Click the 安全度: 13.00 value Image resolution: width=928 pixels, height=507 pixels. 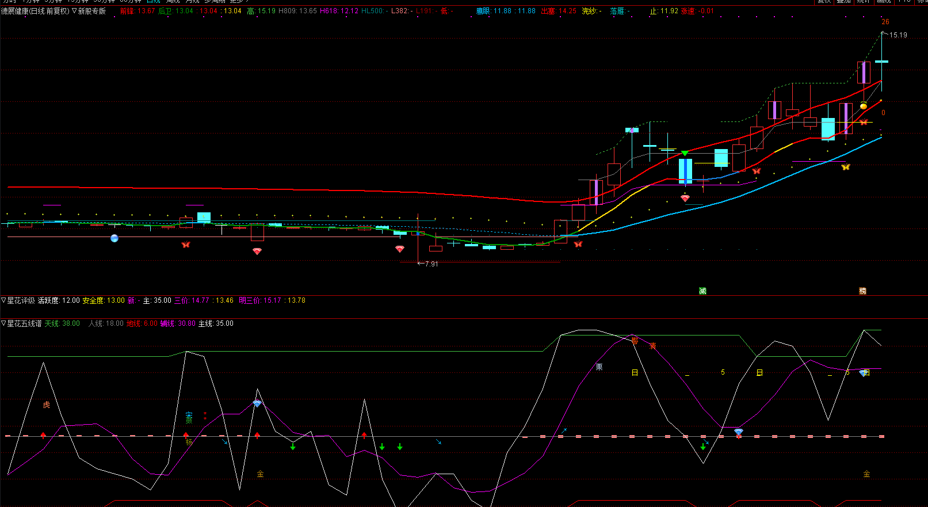coord(104,300)
